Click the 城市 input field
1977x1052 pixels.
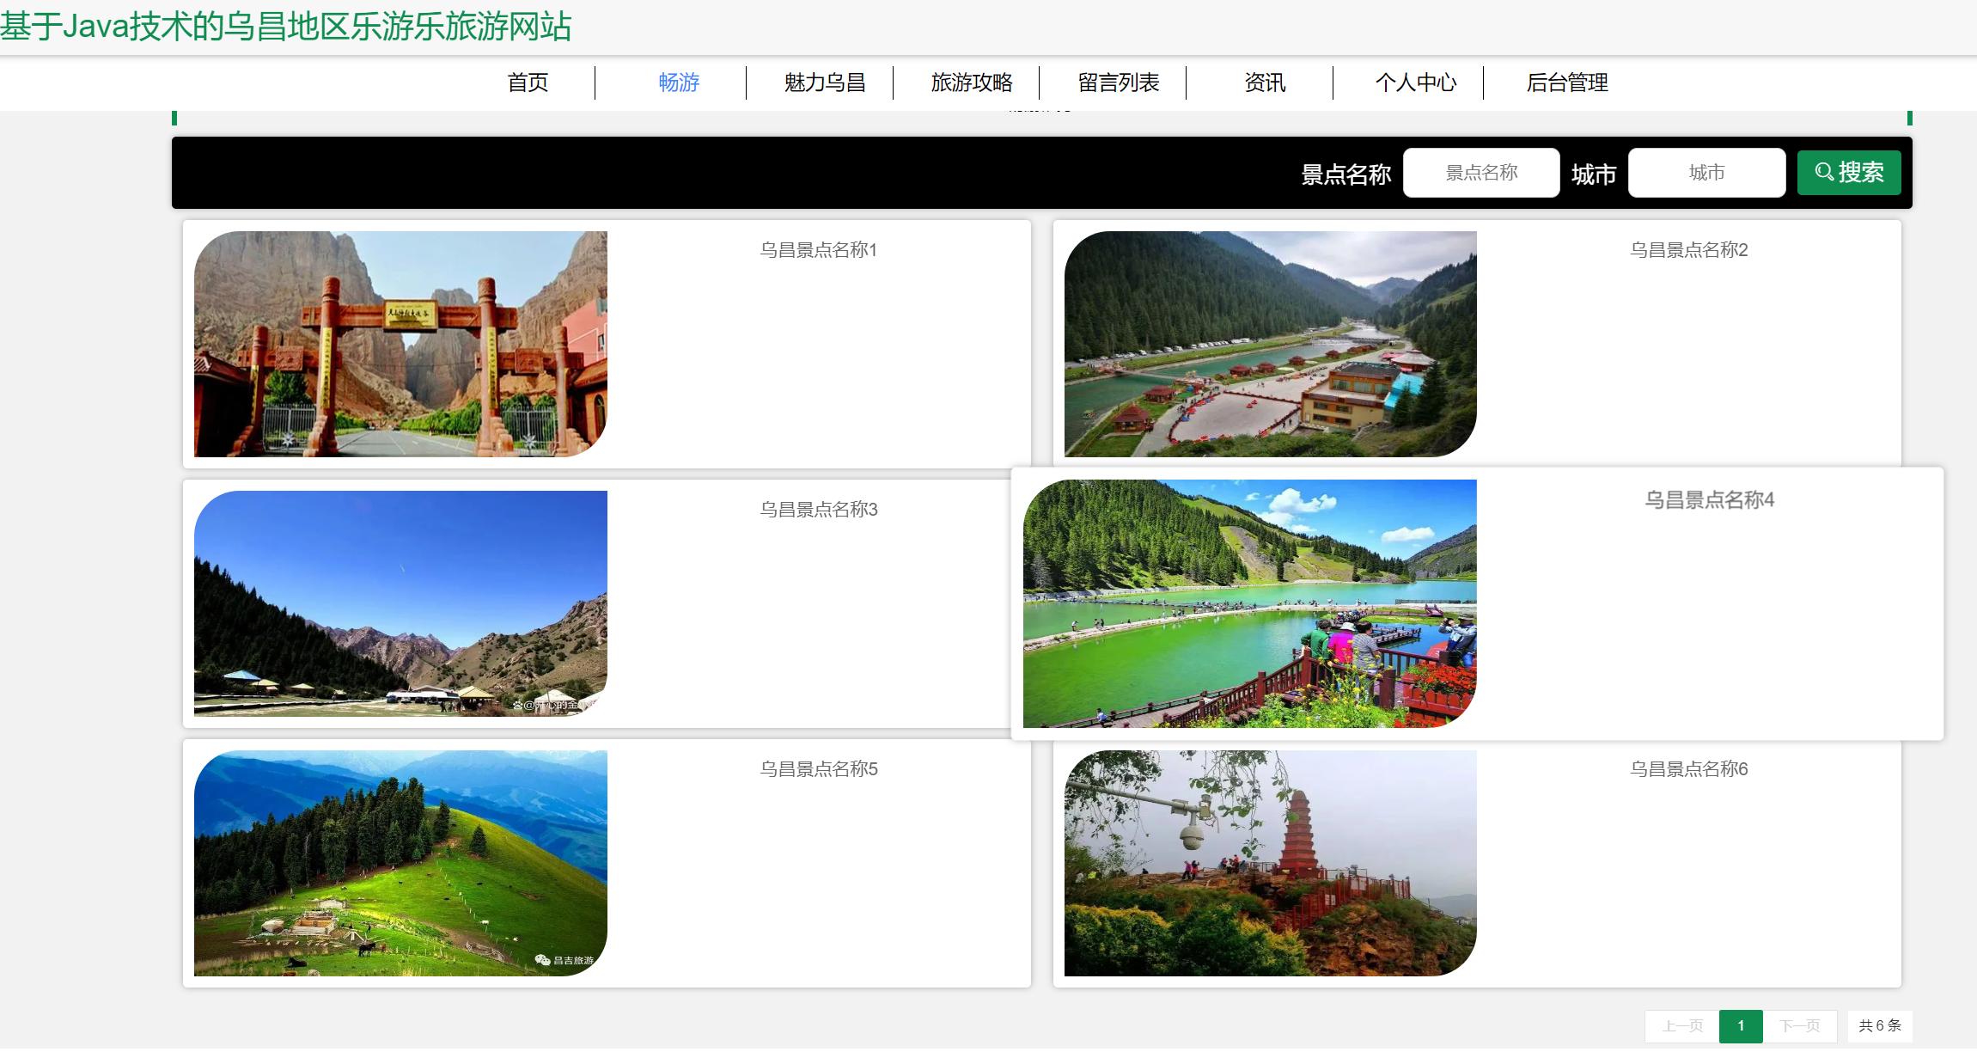coord(1705,172)
